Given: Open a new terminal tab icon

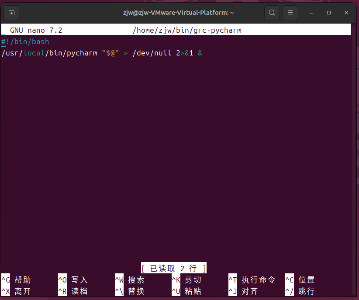Looking at the screenshot, I should pos(11,13).
